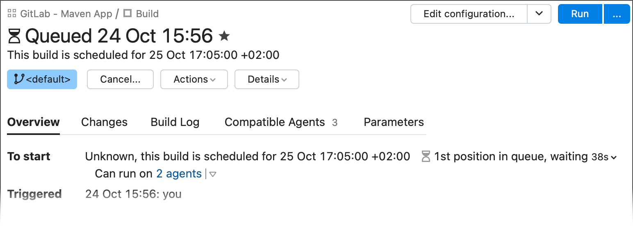
Task: Click the queued hourglass icon beside title
Action: click(14, 36)
